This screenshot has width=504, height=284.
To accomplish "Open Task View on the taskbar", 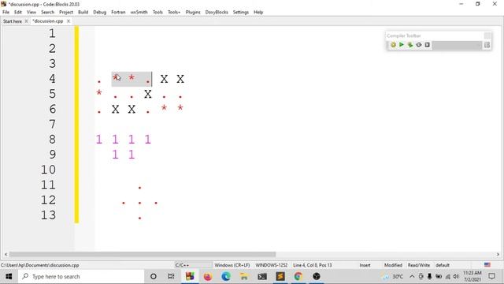I will 172,276.
